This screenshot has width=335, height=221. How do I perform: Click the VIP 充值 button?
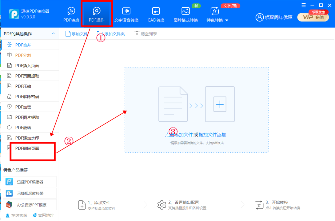point(313,17)
